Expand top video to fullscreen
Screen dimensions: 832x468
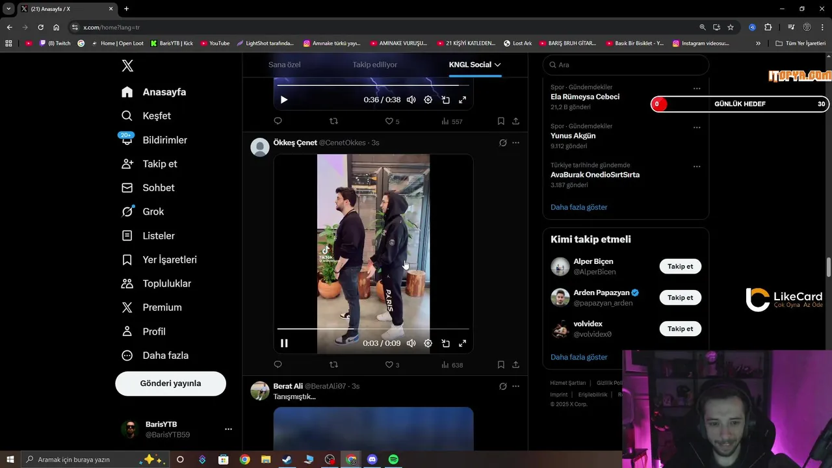pyautogui.click(x=462, y=99)
